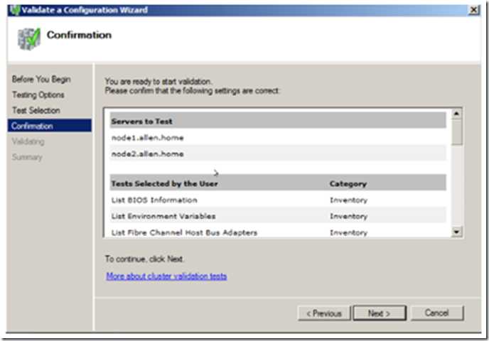Open More about cluster validation tests link
Viewport: 489px width, 341px height.
pyautogui.click(x=166, y=276)
